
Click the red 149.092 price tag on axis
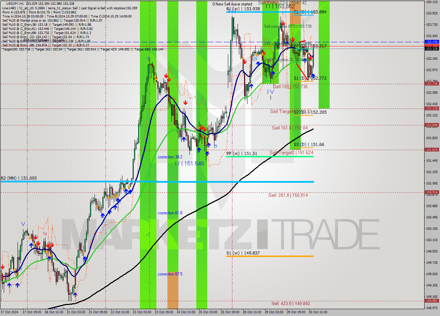pyautogui.click(x=432, y=301)
